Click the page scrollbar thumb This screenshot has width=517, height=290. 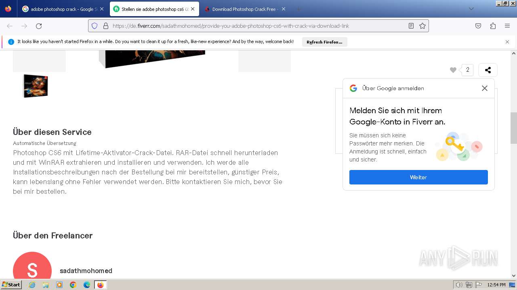pyautogui.click(x=514, y=128)
